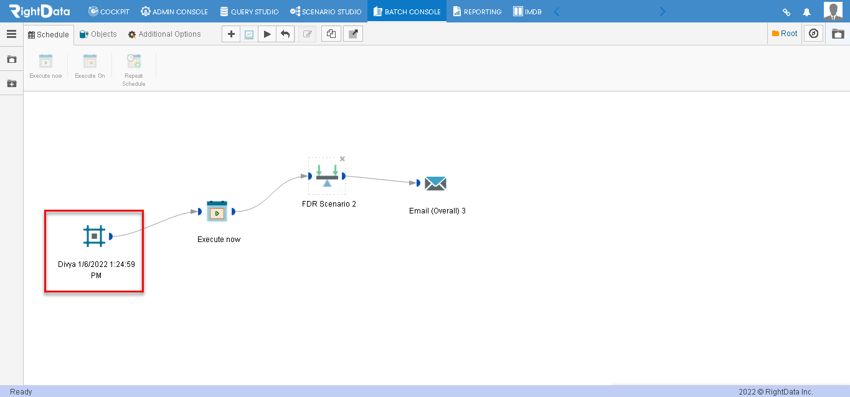Open the Additional Options tab
This screenshot has width=850, height=397.
164,34
